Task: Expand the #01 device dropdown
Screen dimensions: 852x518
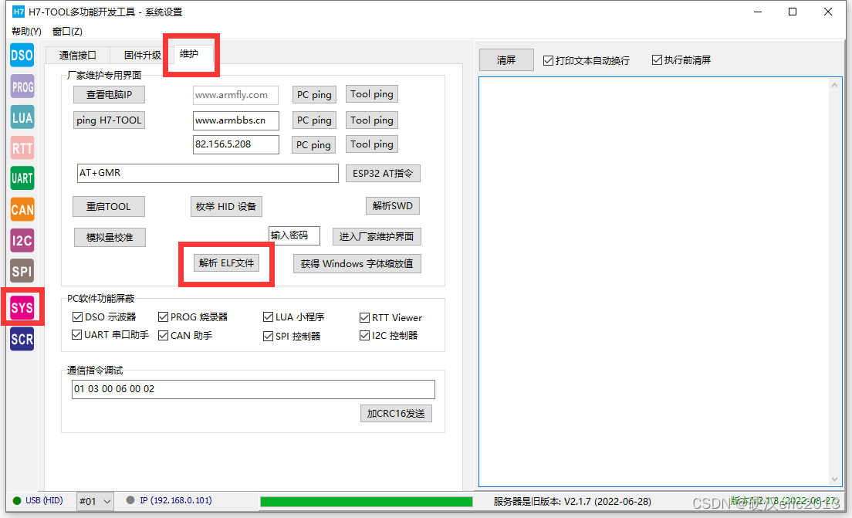Action: 95,501
